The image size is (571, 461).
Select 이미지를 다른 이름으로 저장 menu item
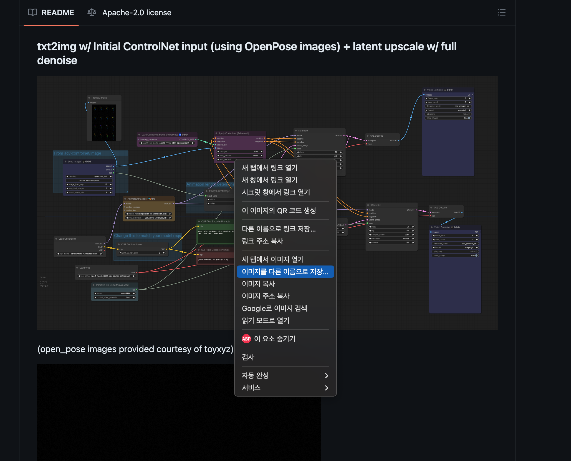click(x=285, y=272)
